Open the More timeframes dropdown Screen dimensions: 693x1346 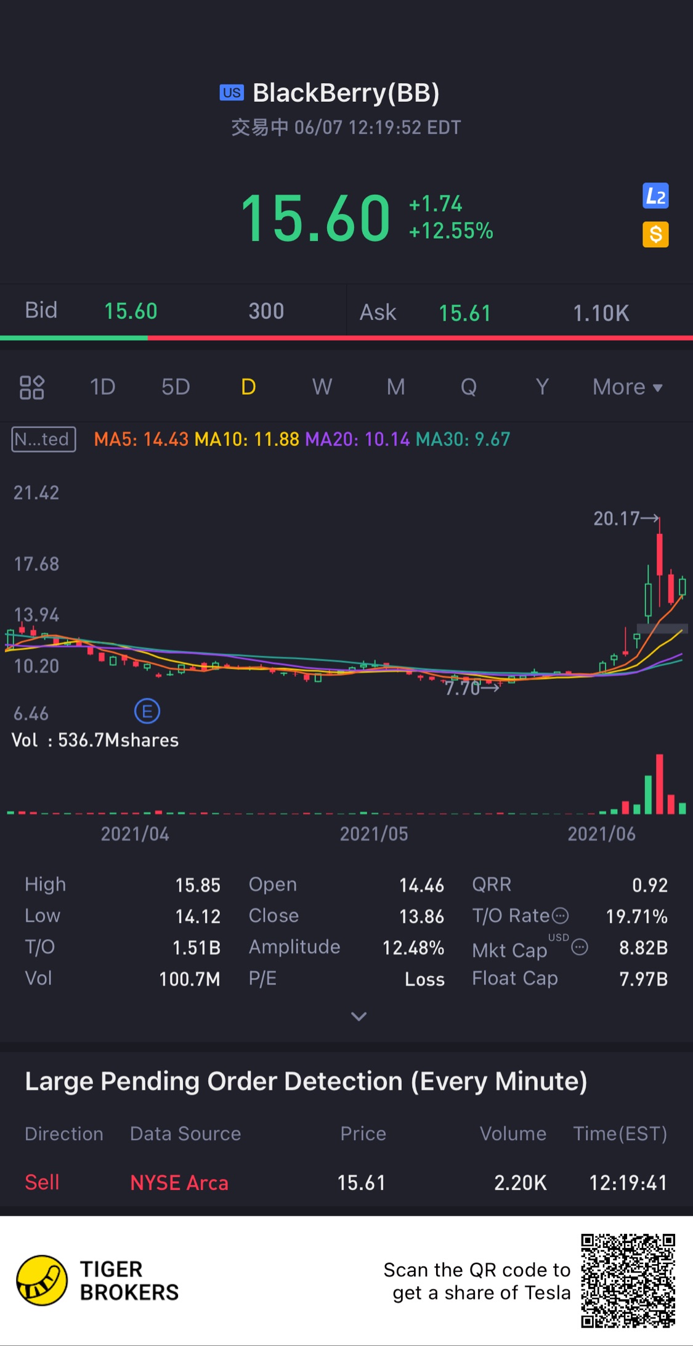[x=627, y=387]
